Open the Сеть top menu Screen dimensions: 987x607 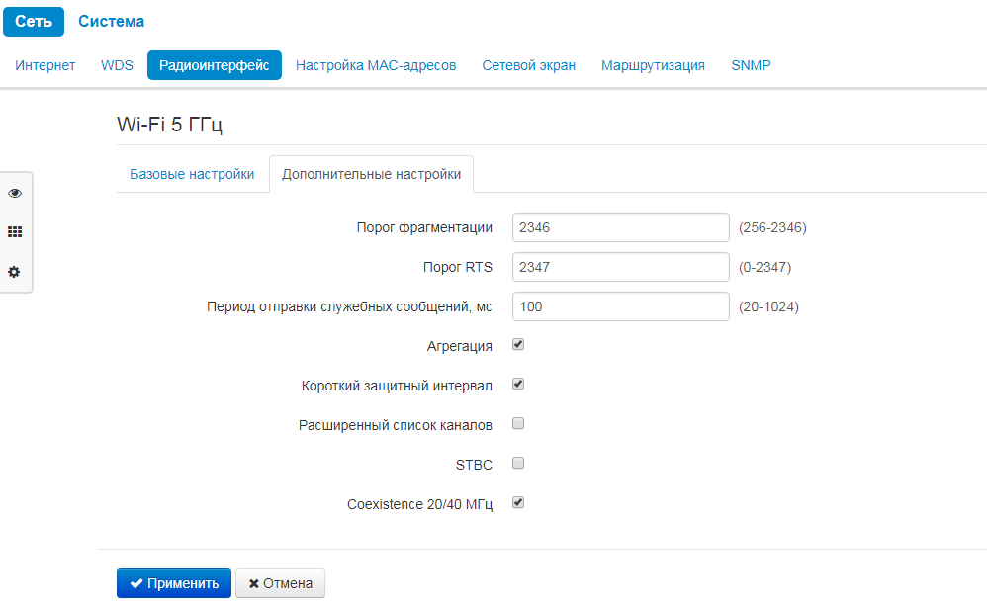(34, 21)
